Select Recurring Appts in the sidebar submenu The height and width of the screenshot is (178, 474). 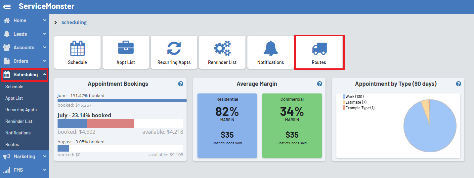tap(21, 110)
